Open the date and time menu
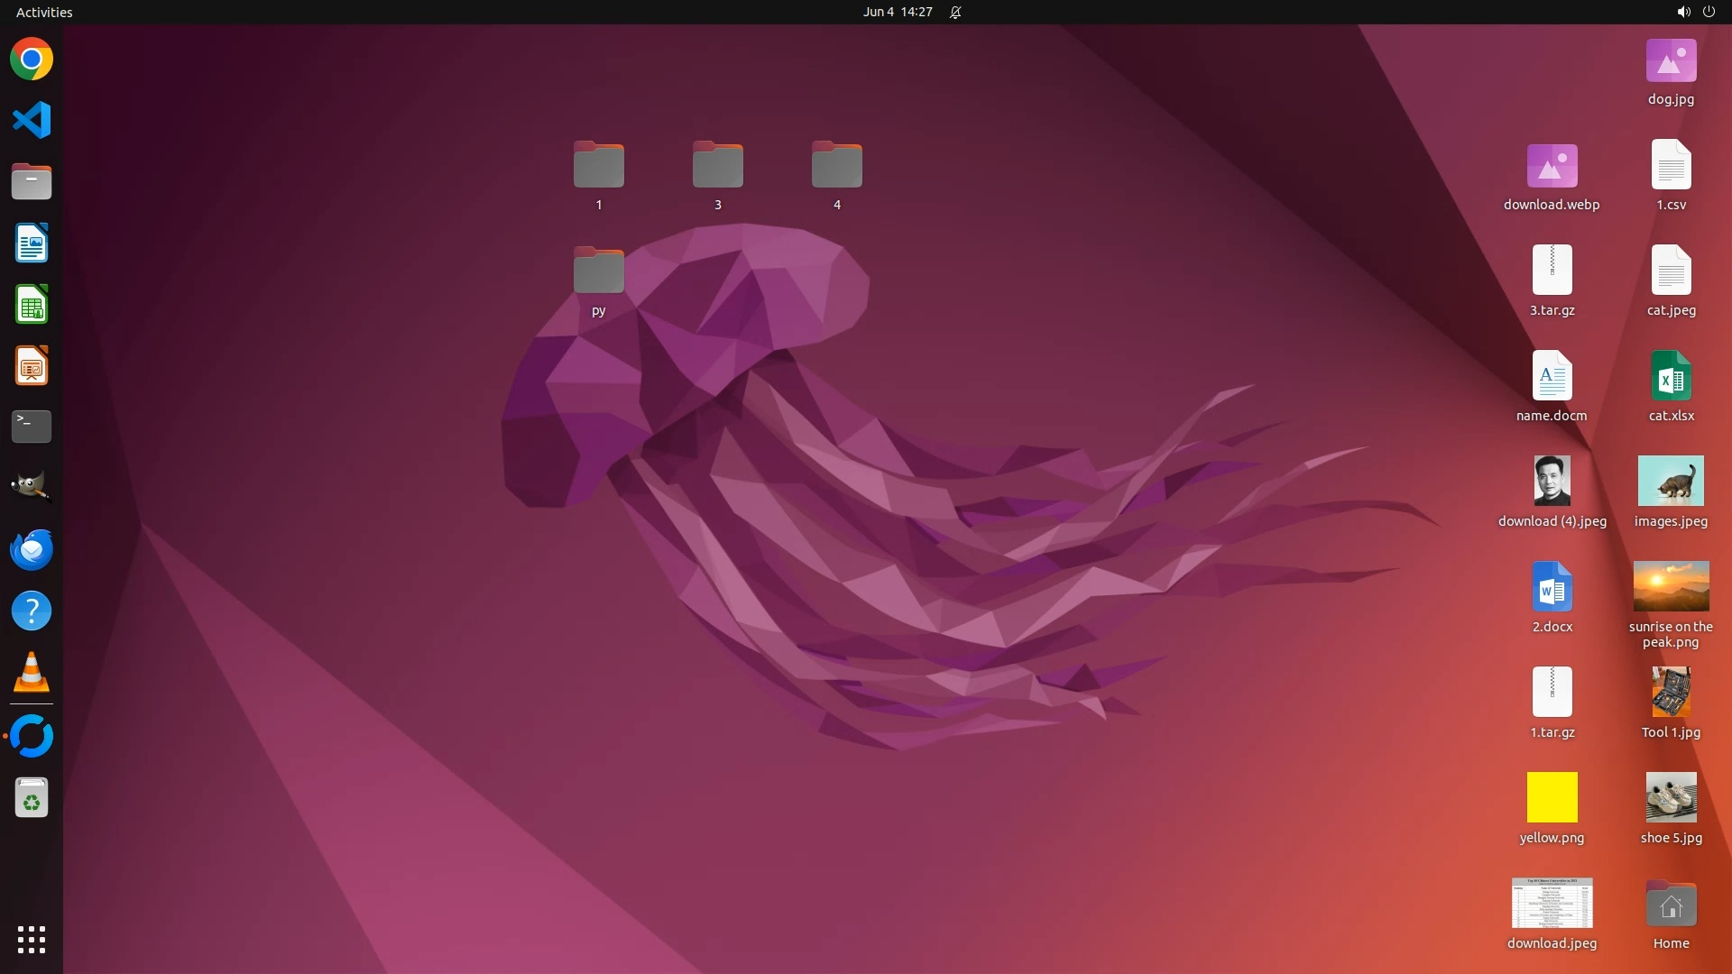Screen dimensions: 1732x974 click(x=897, y=12)
